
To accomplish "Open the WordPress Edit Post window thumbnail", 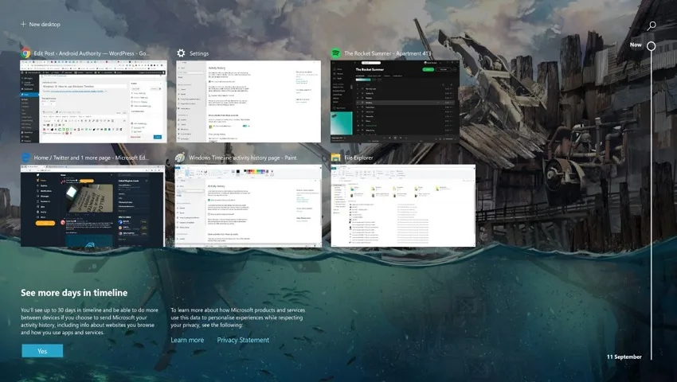I will point(94,101).
